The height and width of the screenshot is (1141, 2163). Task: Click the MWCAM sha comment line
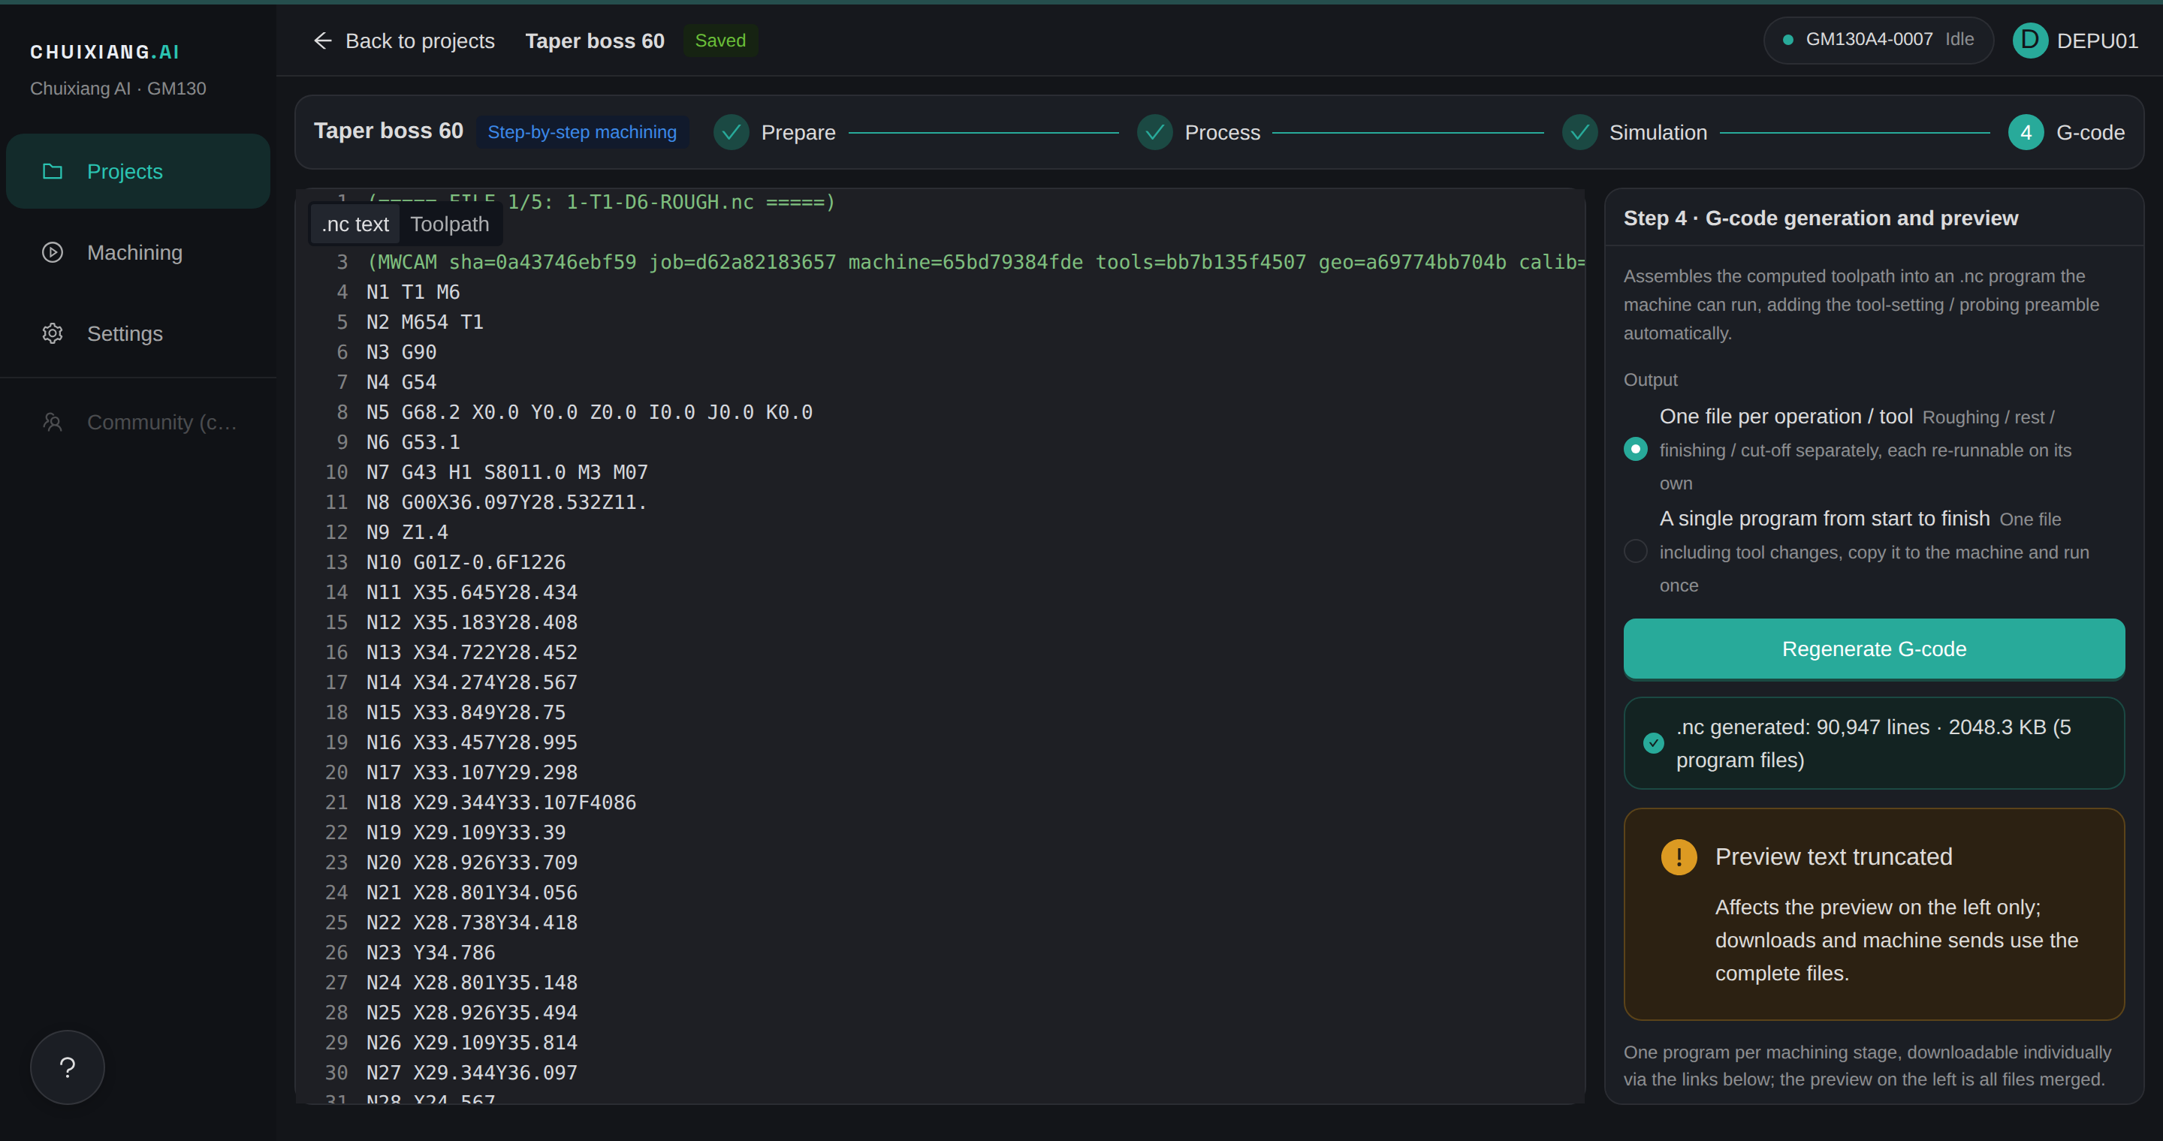tap(976, 262)
